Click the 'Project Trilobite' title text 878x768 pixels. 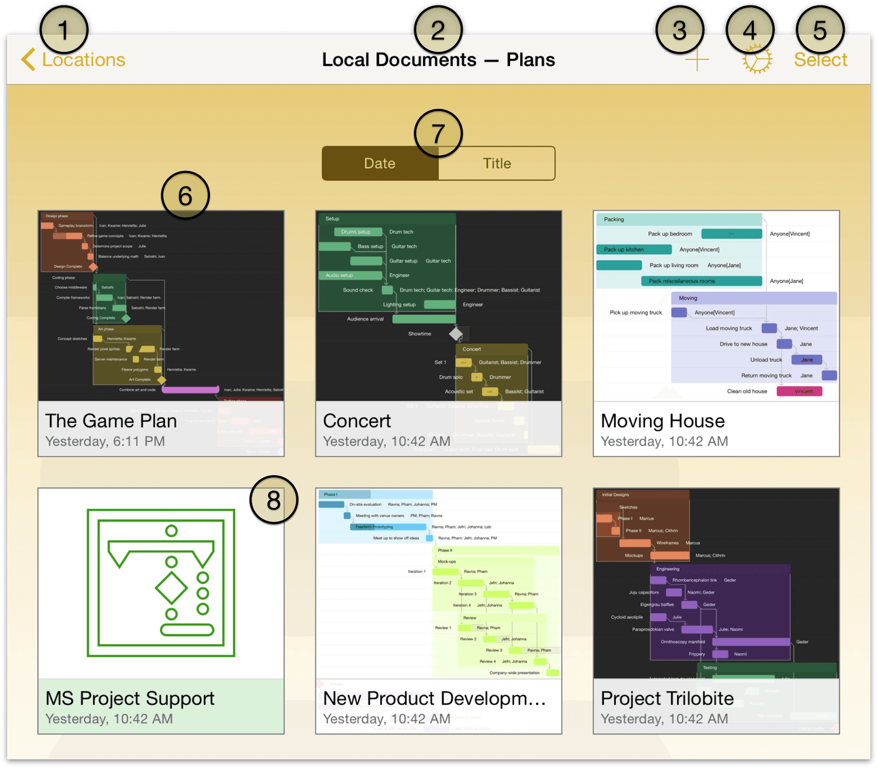click(x=667, y=698)
